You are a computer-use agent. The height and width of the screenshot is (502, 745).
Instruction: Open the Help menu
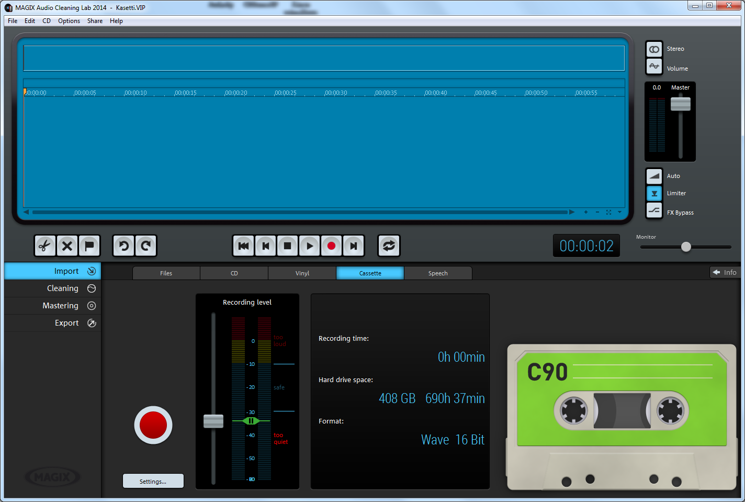116,21
